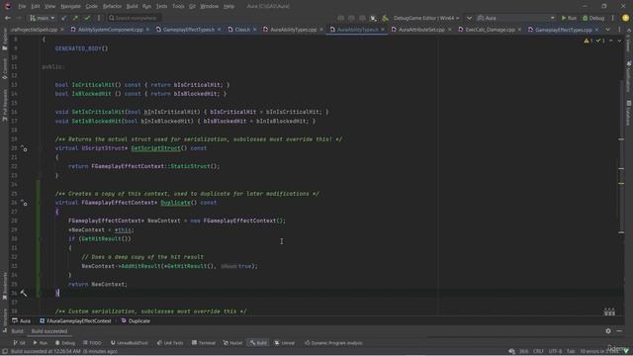
Task: Open the Git tool window
Action: coord(19,343)
